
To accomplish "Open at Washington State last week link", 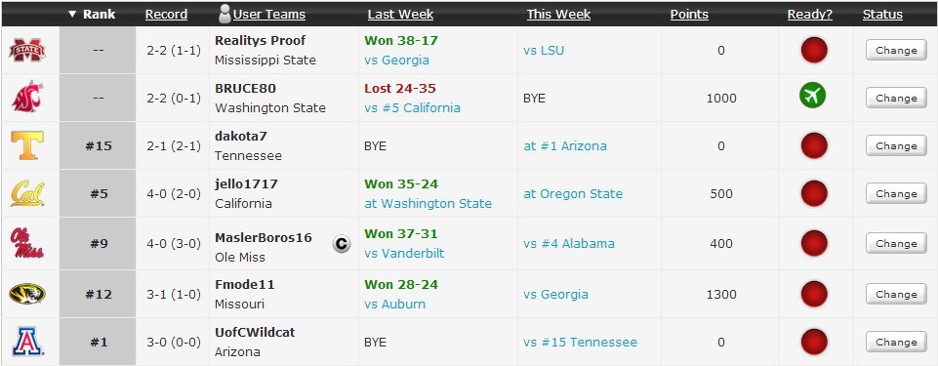I will click(428, 203).
